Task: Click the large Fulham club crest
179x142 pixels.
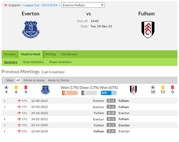Action: pos(148,30)
